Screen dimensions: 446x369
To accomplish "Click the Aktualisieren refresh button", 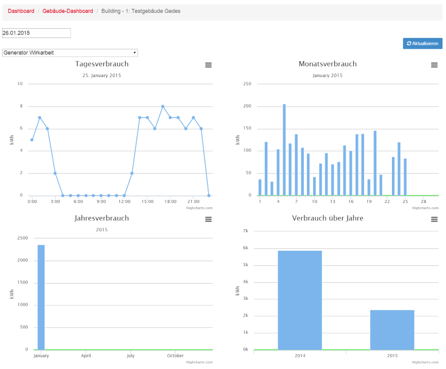I will point(422,44).
